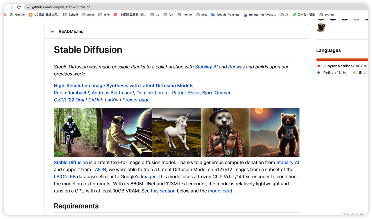Open Python 11.1% language link
The width and height of the screenshot is (372, 219).
(335, 73)
